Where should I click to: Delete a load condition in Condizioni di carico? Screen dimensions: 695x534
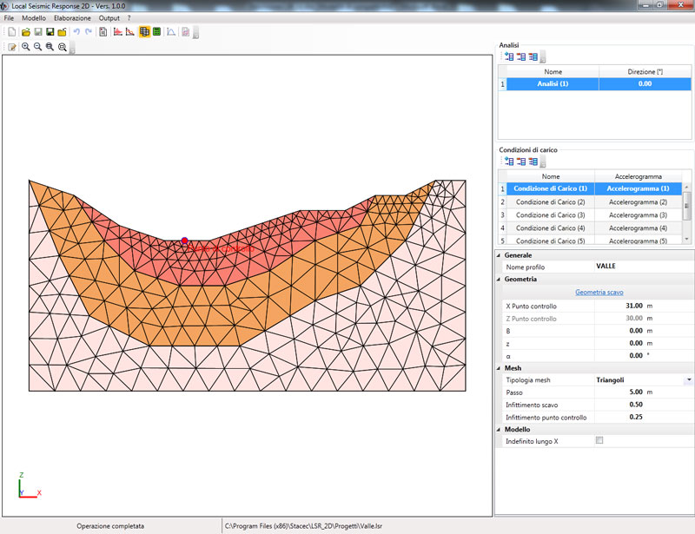(x=520, y=162)
